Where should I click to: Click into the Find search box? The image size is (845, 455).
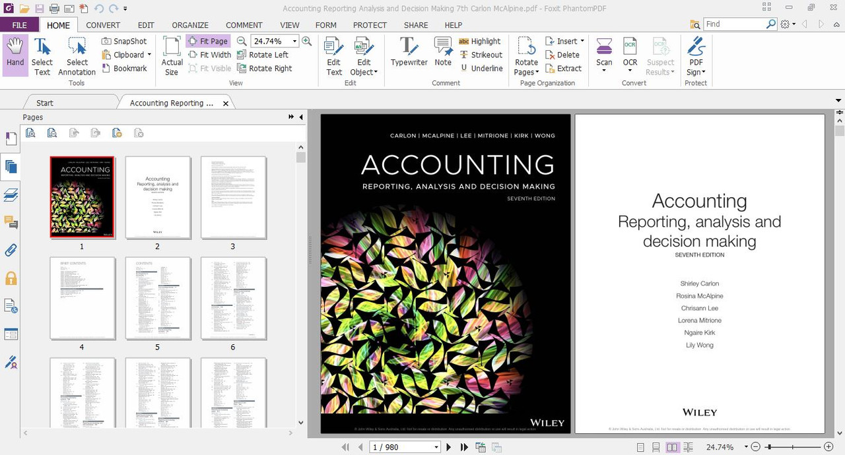734,24
